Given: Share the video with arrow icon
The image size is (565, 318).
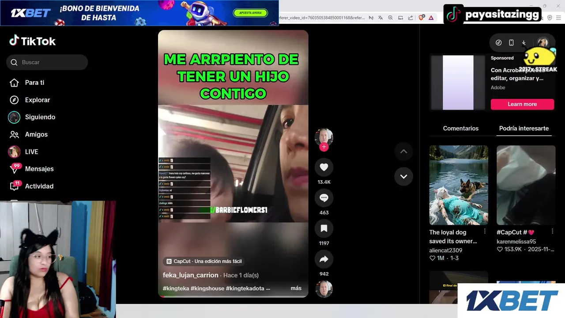Looking at the screenshot, I should click(324, 259).
